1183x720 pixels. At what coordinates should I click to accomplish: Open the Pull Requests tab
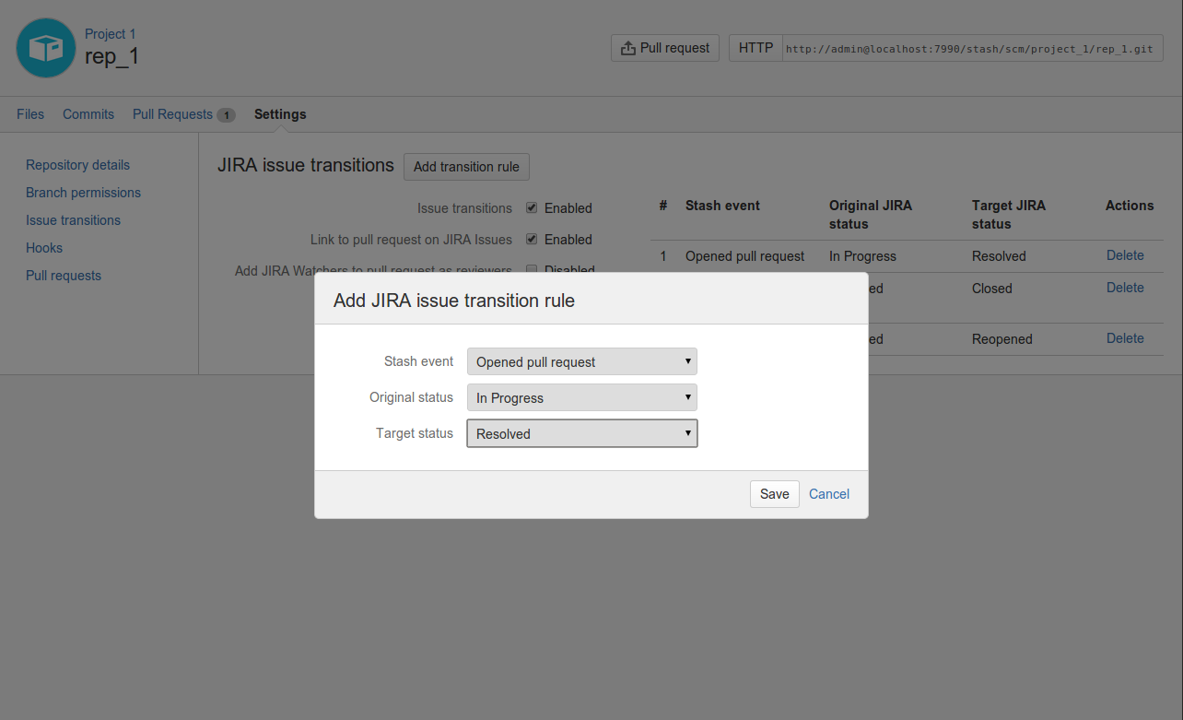coord(172,114)
